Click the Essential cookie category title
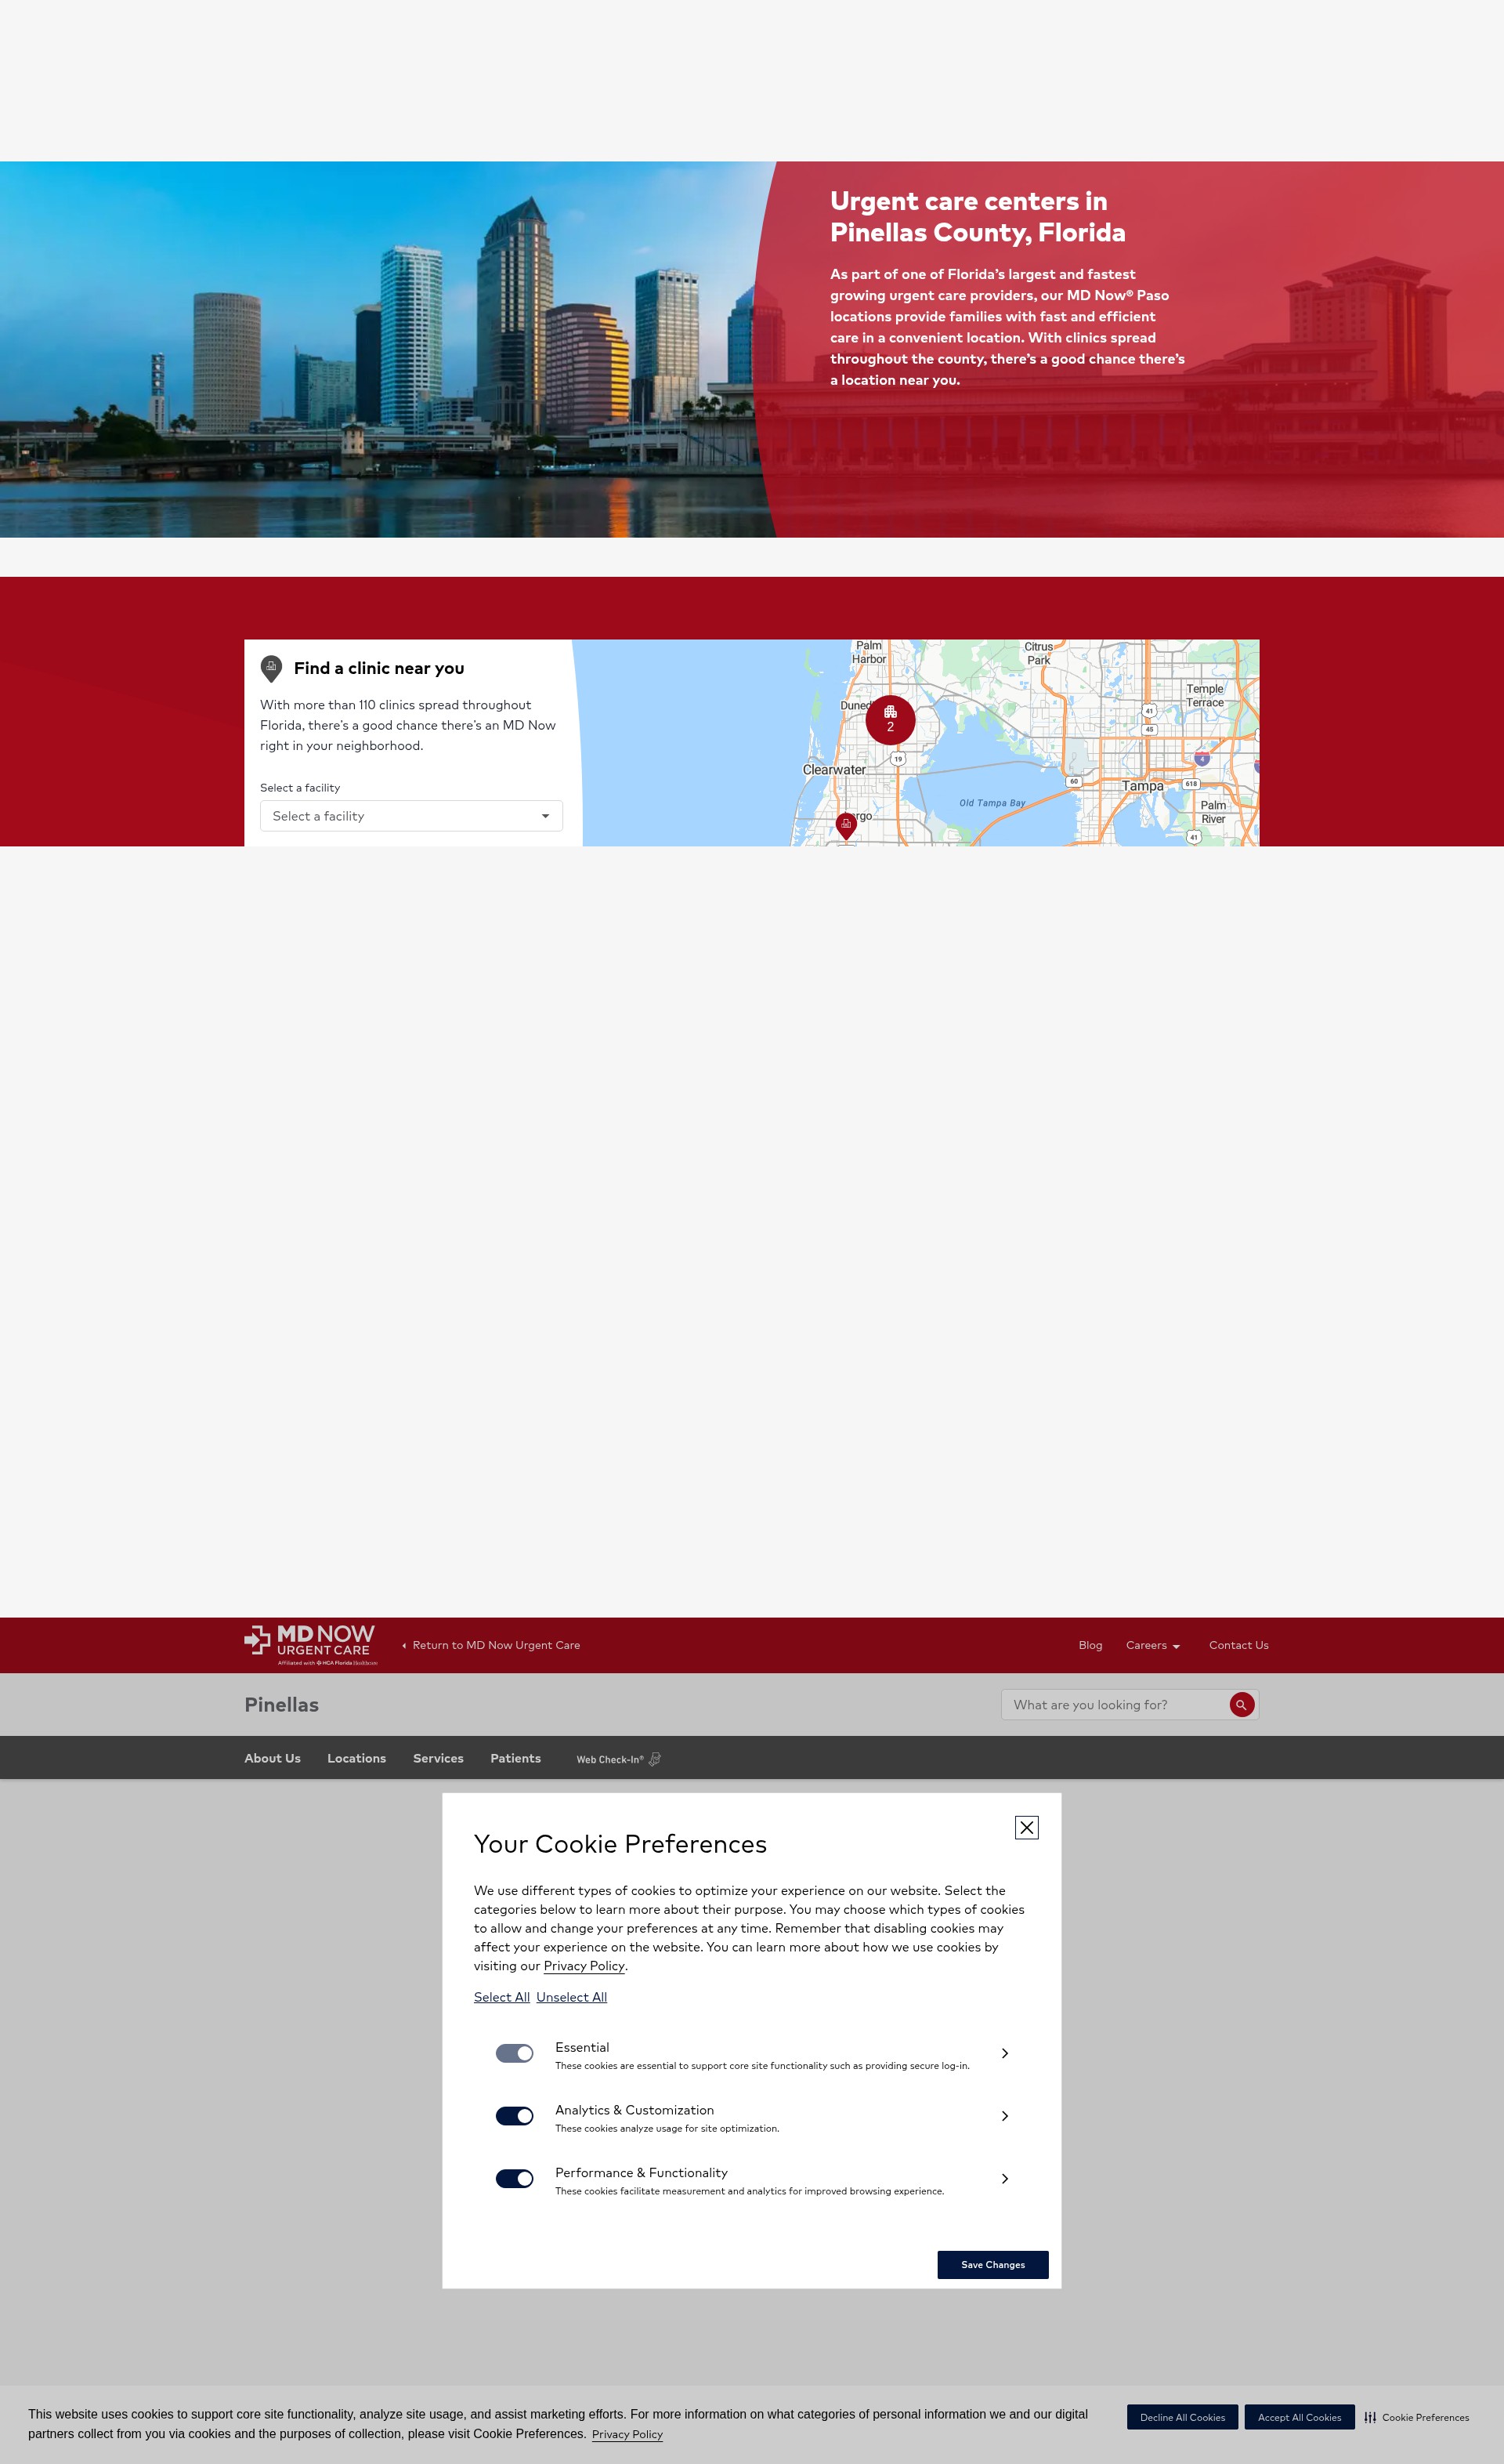The width and height of the screenshot is (1504, 2464). pos(581,2047)
